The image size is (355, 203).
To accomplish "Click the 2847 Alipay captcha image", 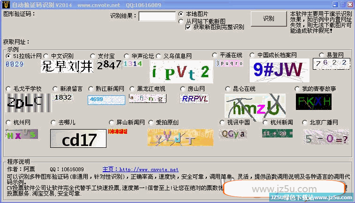I will tap(109, 65).
